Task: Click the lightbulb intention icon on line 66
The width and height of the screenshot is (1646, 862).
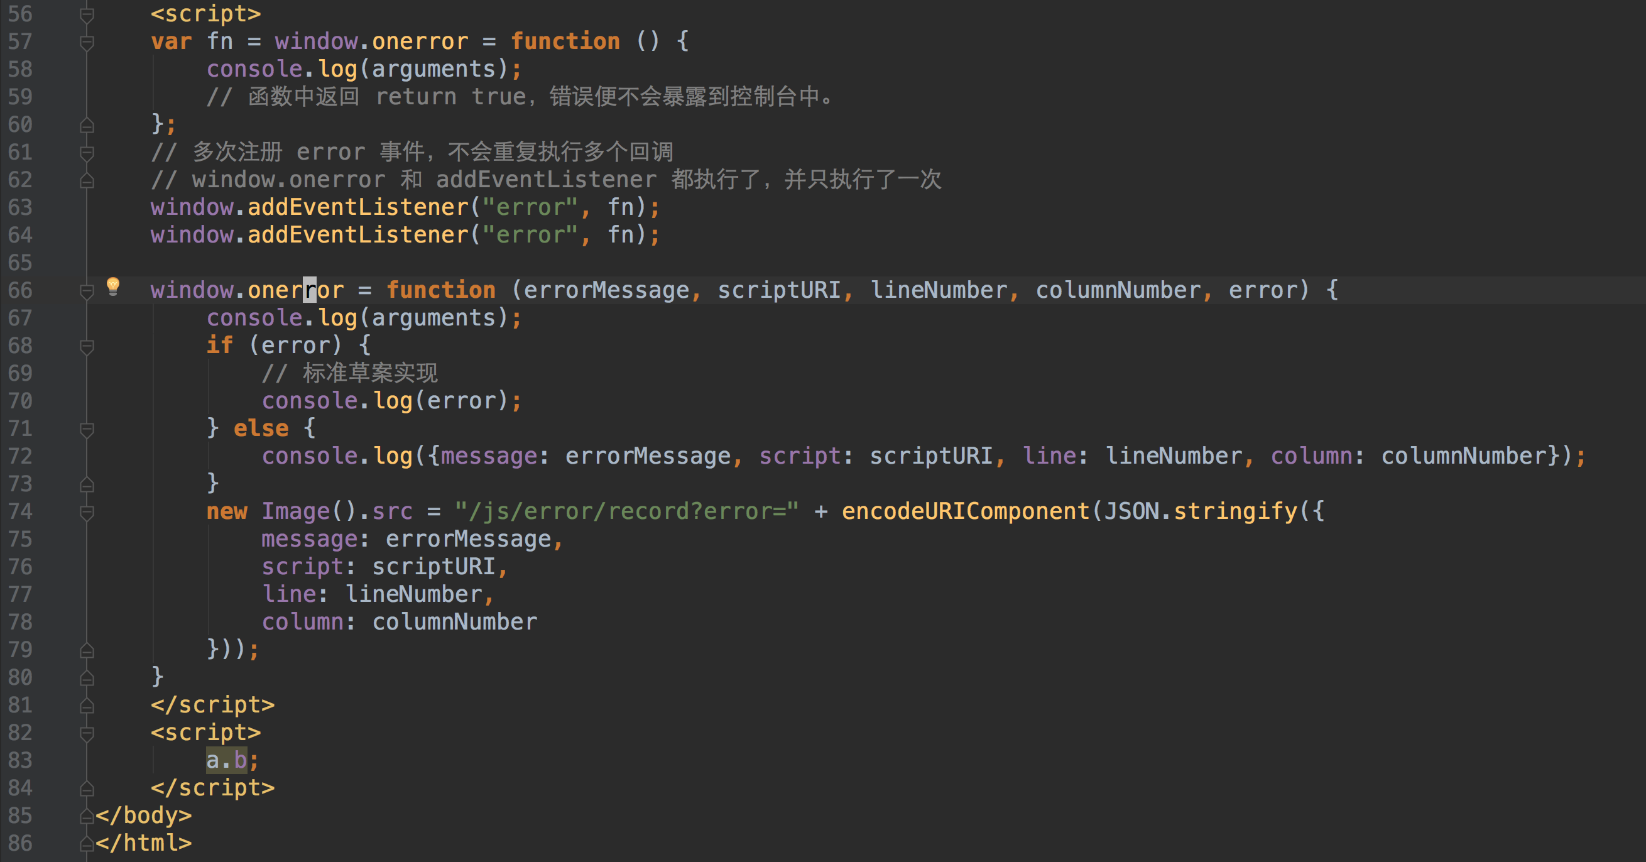Action: point(113,286)
